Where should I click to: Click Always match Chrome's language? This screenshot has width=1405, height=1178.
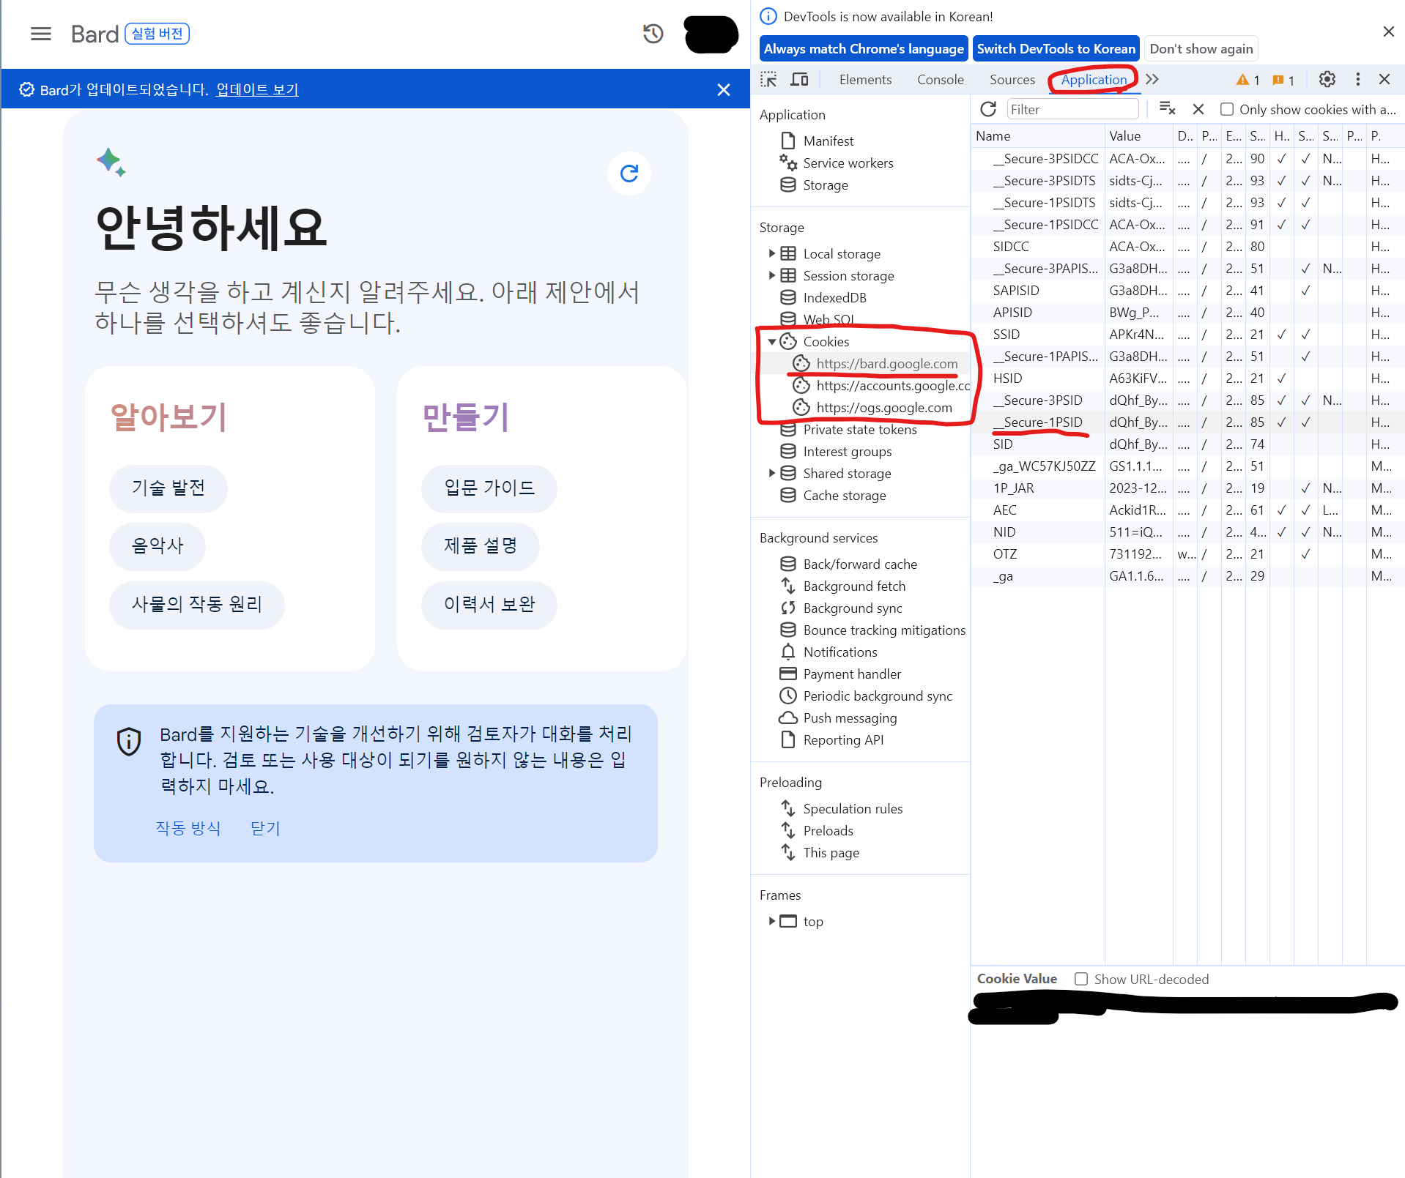point(864,49)
